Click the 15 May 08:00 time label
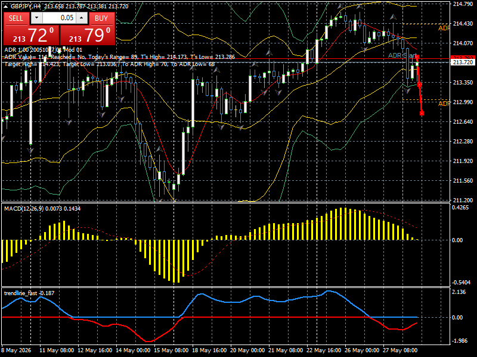 point(171,350)
